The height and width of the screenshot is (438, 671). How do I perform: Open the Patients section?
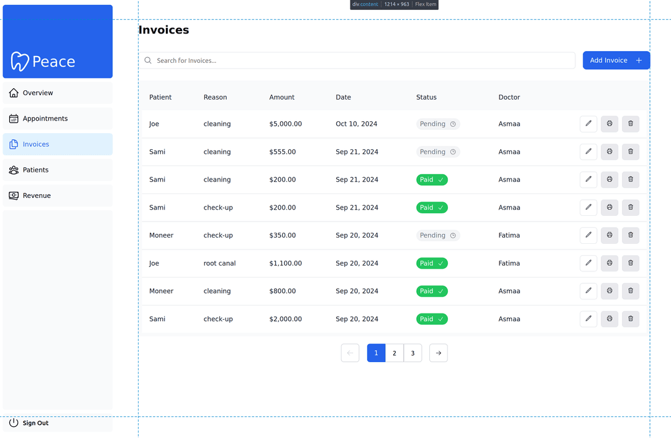(x=58, y=170)
